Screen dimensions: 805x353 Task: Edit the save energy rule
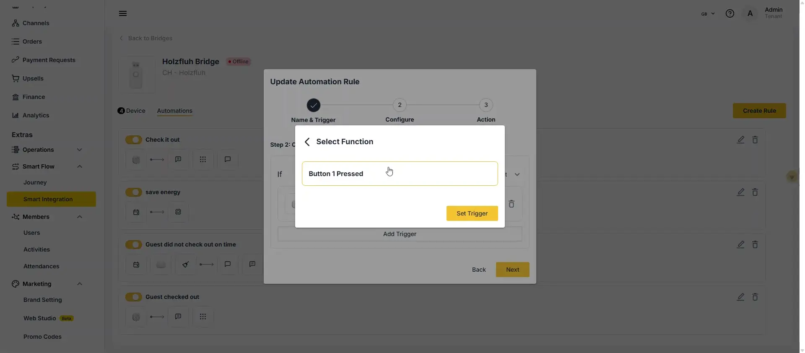(x=741, y=192)
